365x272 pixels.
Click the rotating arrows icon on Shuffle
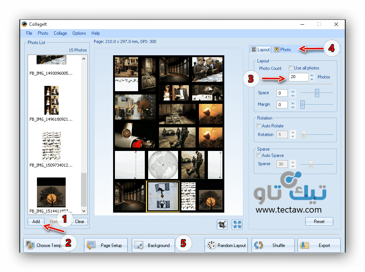click(x=258, y=245)
